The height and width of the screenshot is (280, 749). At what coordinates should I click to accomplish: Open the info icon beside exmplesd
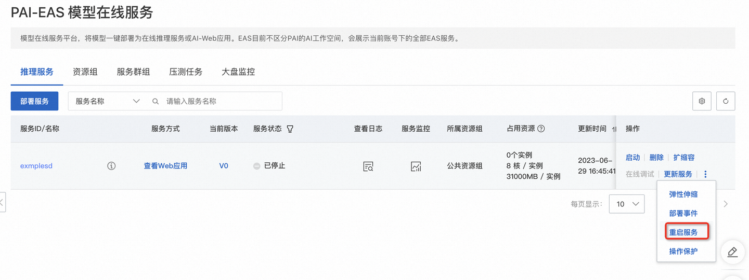111,166
